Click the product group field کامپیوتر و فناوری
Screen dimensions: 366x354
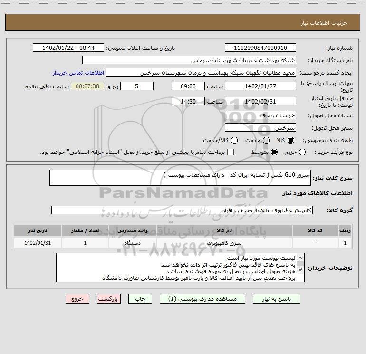(x=182, y=210)
